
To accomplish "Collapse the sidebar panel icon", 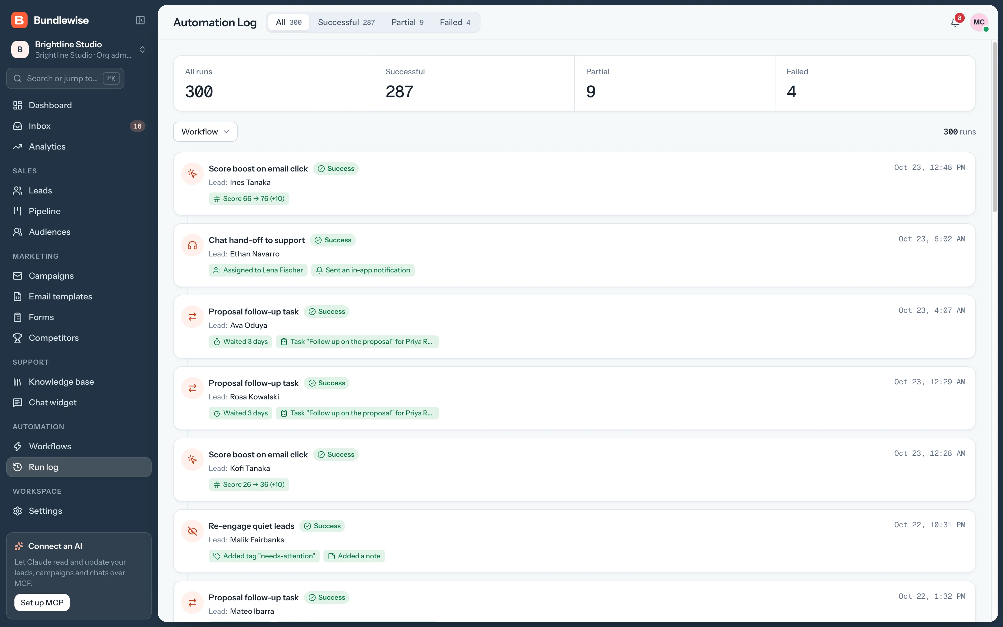I will click(x=140, y=20).
